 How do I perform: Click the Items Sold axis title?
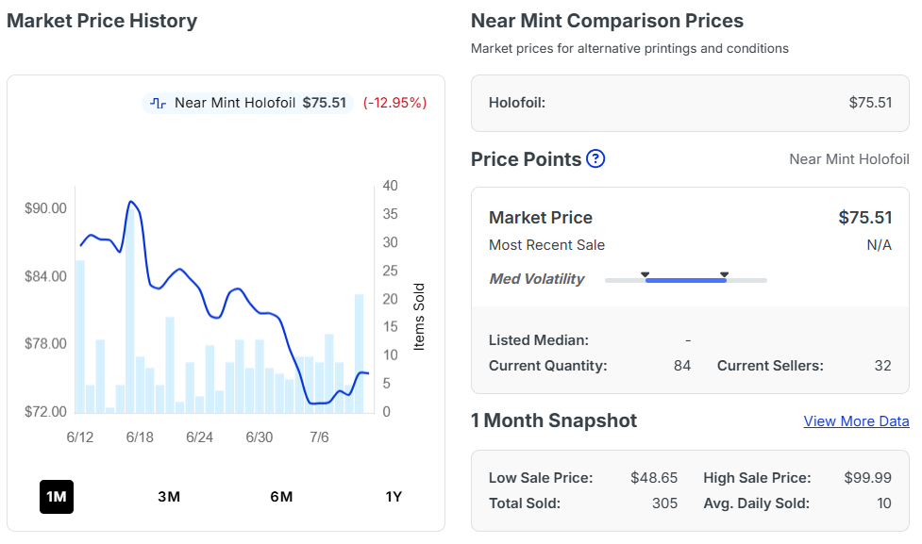tap(419, 317)
